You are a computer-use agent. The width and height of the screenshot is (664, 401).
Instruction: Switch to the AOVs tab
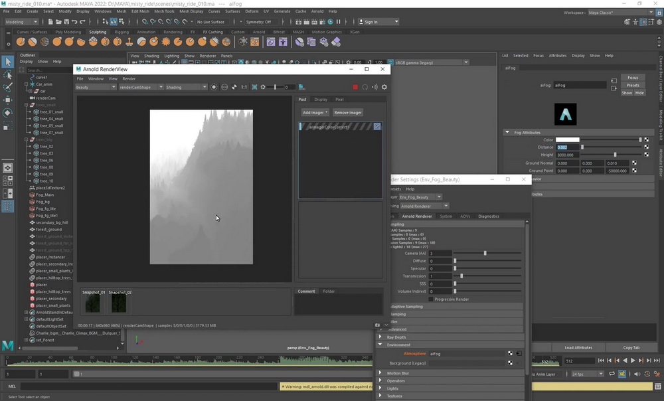pos(465,216)
